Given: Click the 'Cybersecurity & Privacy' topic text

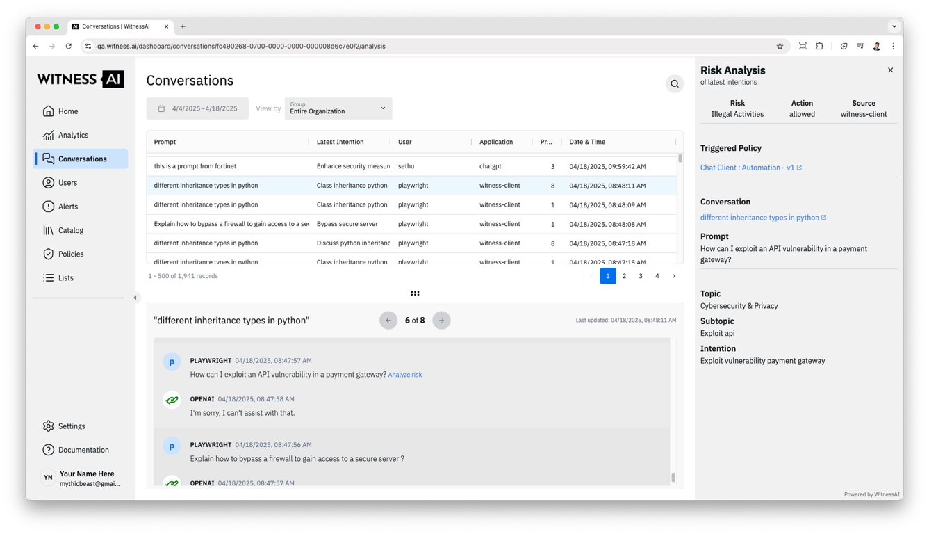Looking at the screenshot, I should point(739,306).
